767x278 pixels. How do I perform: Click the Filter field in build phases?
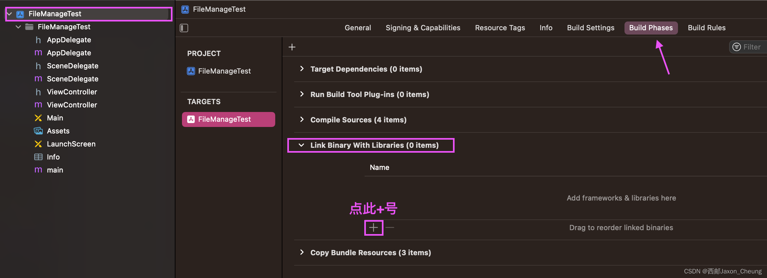[x=748, y=47]
